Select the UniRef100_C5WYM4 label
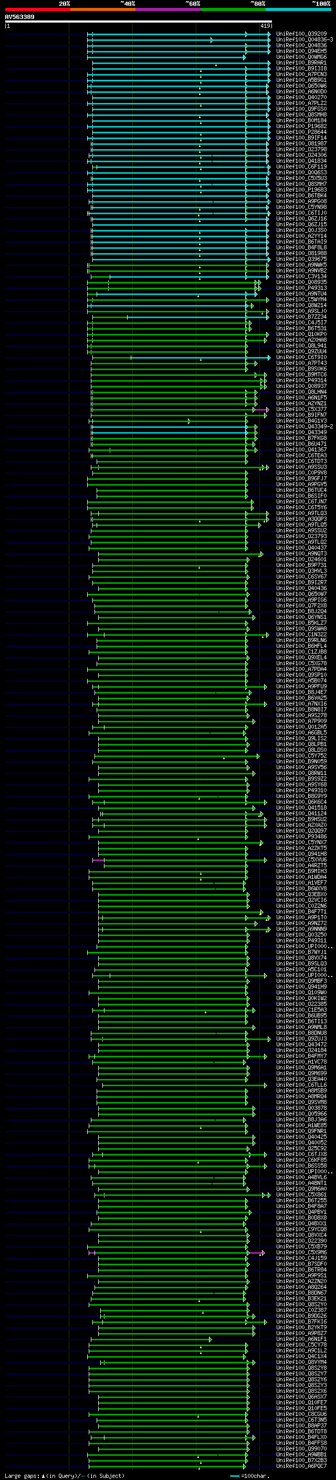 (301, 299)
